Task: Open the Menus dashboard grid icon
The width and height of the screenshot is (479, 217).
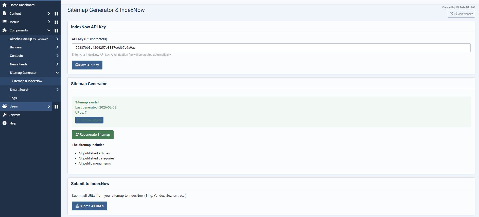Action: click(57, 22)
